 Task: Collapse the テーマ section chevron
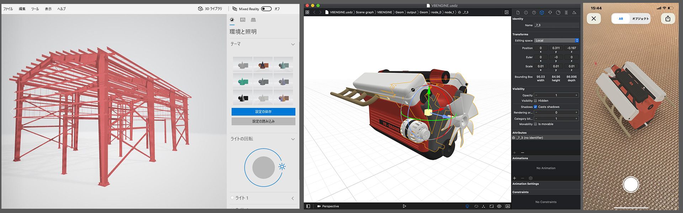point(293,44)
